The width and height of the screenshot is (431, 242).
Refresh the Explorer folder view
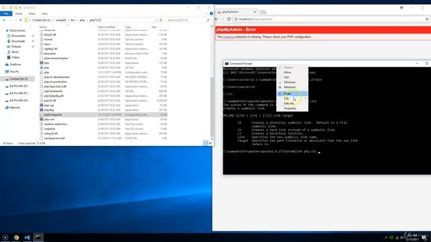(161, 20)
